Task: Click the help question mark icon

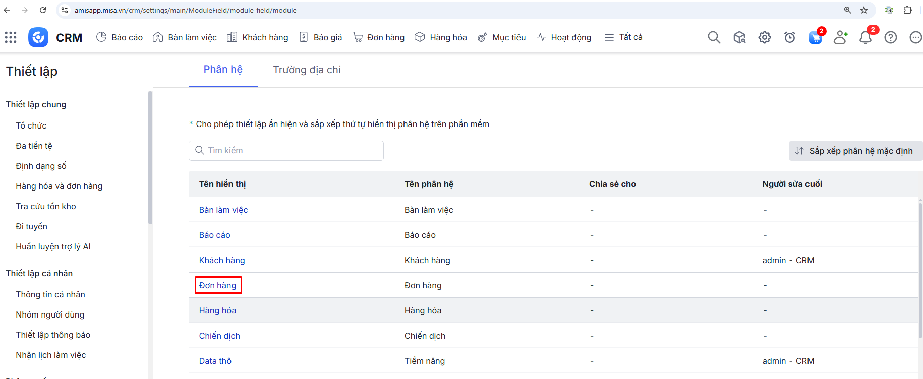Action: point(891,37)
